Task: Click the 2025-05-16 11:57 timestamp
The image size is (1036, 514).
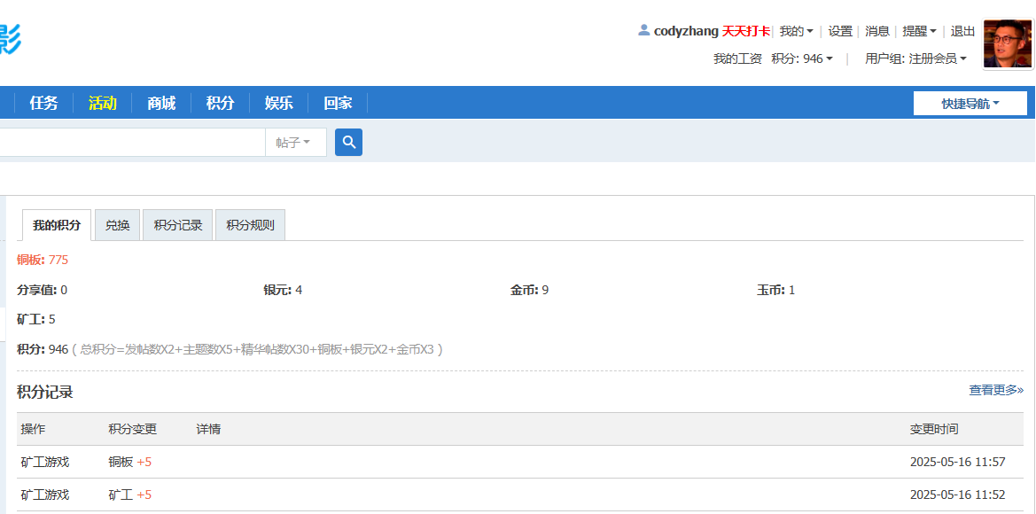Action: pos(957,462)
